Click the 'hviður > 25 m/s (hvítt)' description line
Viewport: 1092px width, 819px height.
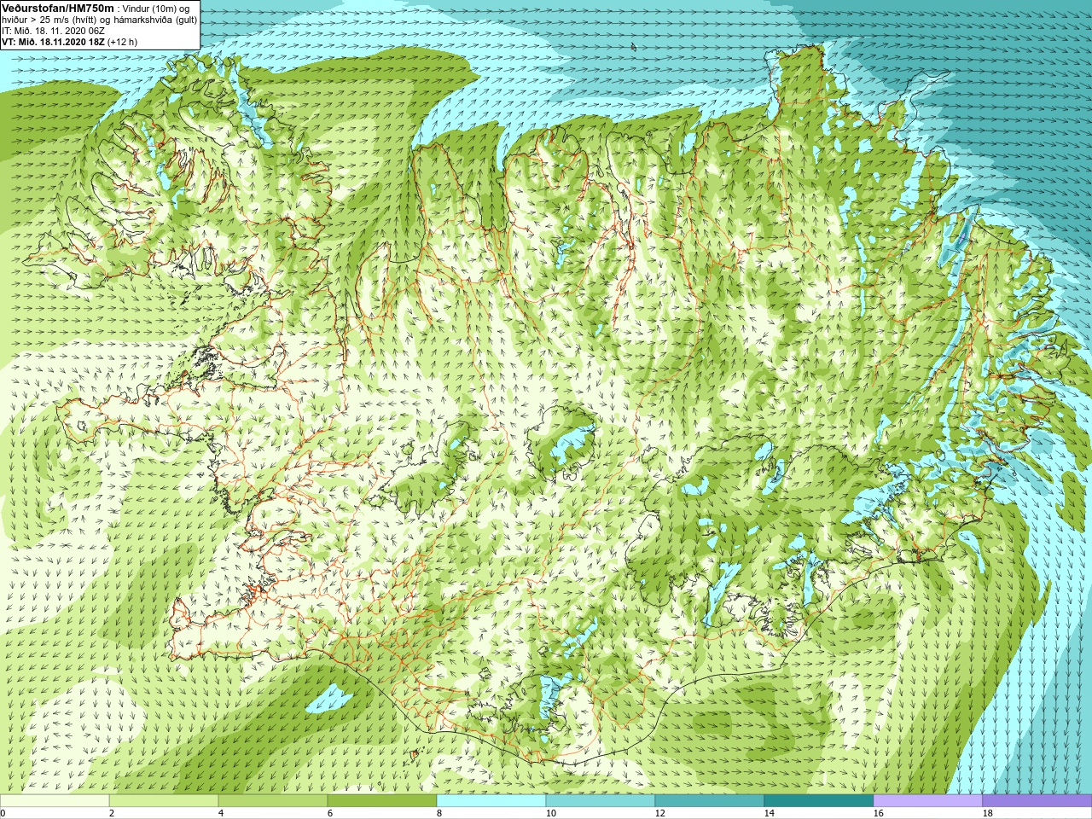pyautogui.click(x=99, y=20)
